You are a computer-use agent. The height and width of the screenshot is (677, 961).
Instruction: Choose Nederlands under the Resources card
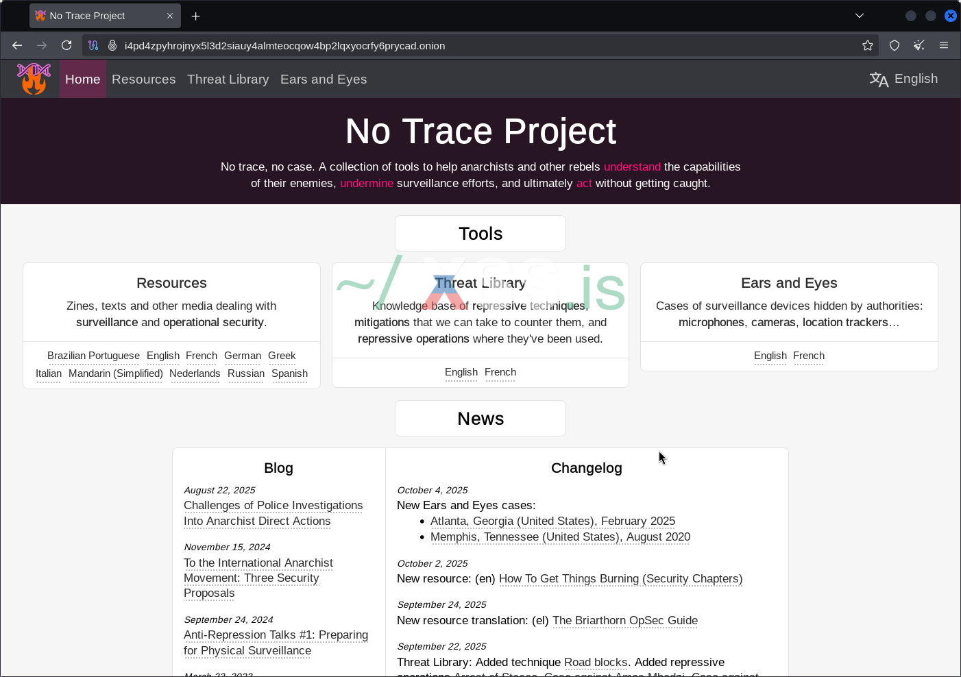pyautogui.click(x=195, y=373)
